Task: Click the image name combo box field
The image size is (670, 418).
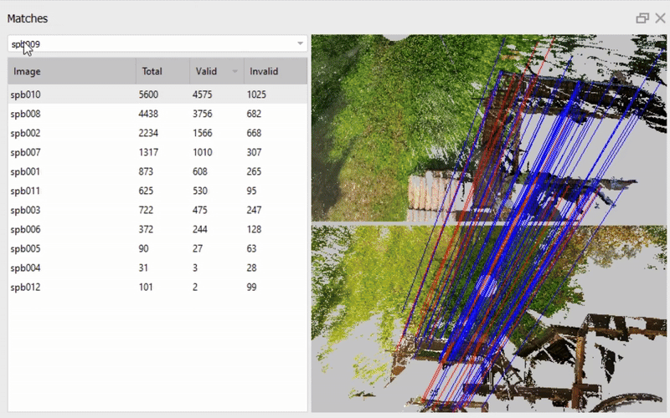Action: [x=151, y=43]
